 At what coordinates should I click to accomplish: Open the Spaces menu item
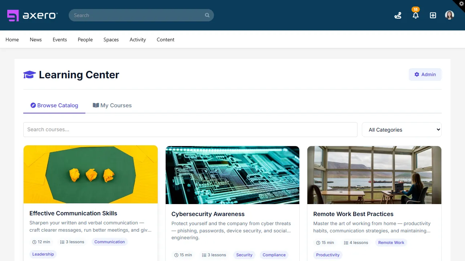(111, 40)
